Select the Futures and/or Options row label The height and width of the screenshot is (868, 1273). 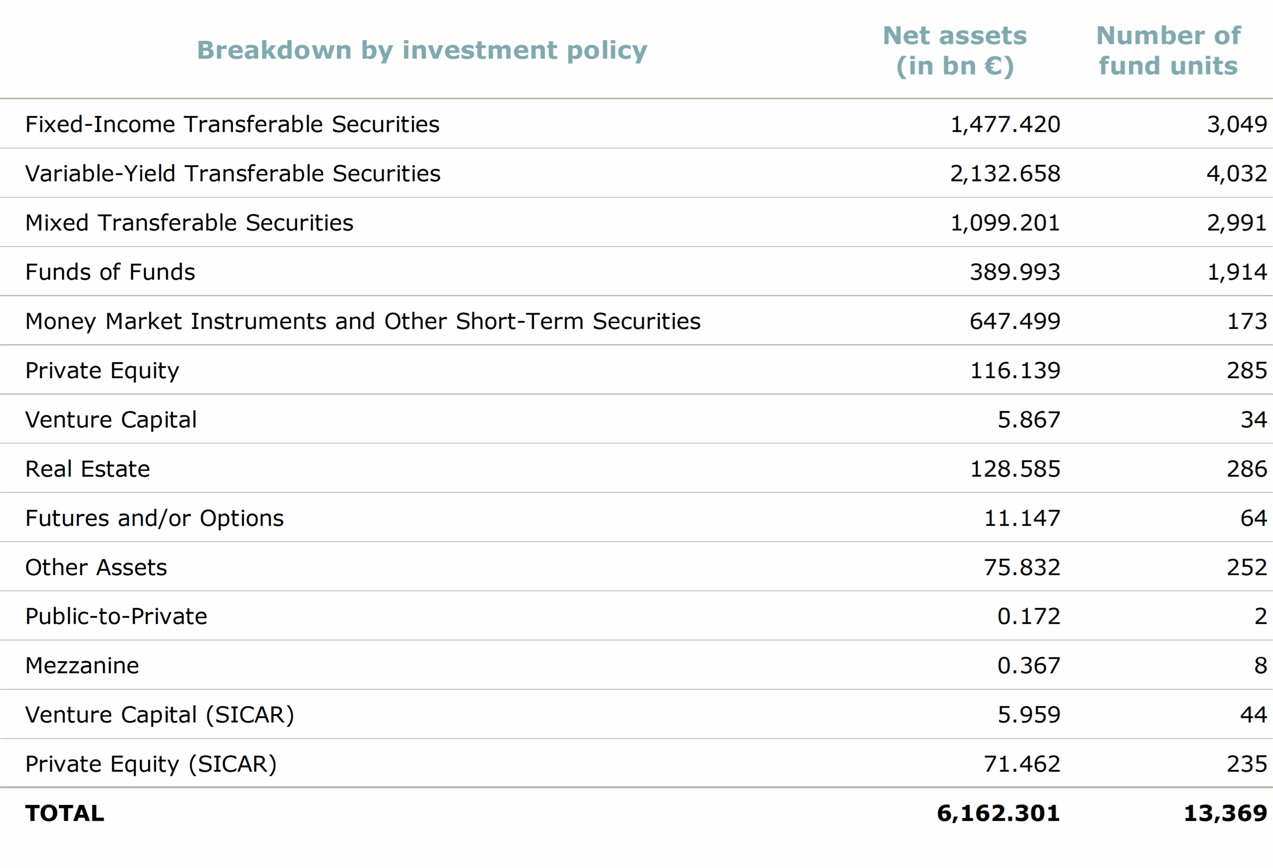[155, 519]
